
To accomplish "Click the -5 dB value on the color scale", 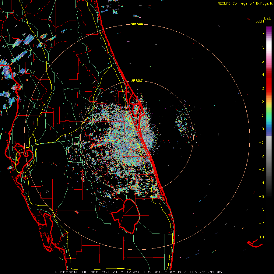I will coord(262,197).
